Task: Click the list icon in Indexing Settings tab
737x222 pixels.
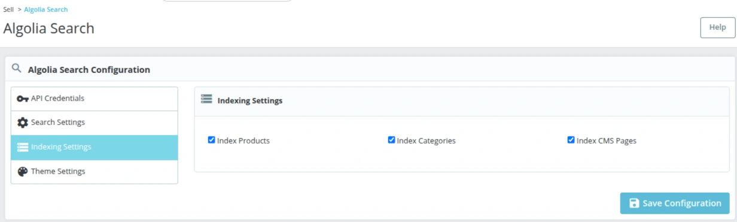Action: click(x=23, y=147)
